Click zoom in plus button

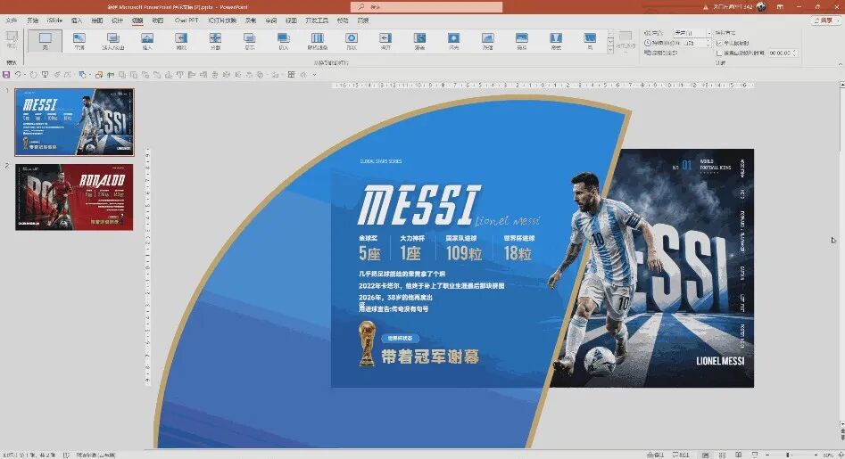coord(816,455)
